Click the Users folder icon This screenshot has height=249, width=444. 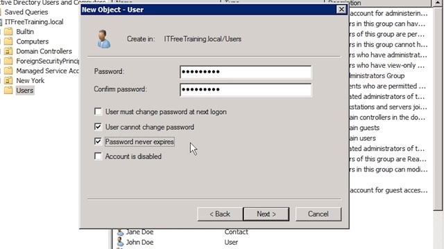[x=8, y=91]
